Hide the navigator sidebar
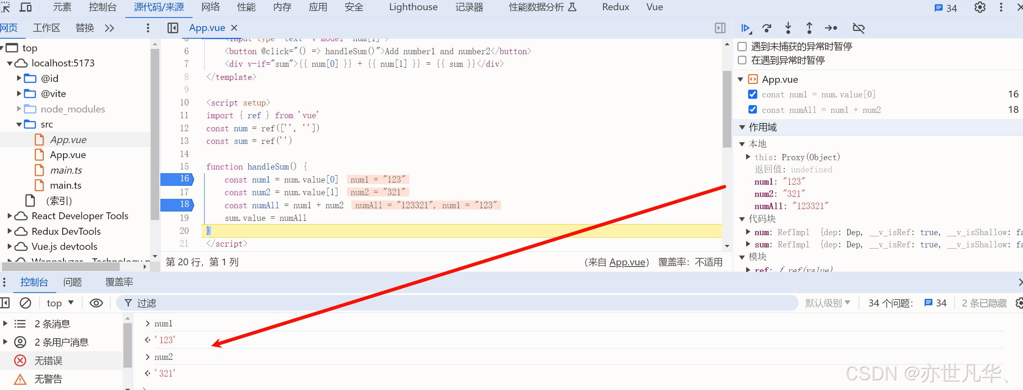 173,28
